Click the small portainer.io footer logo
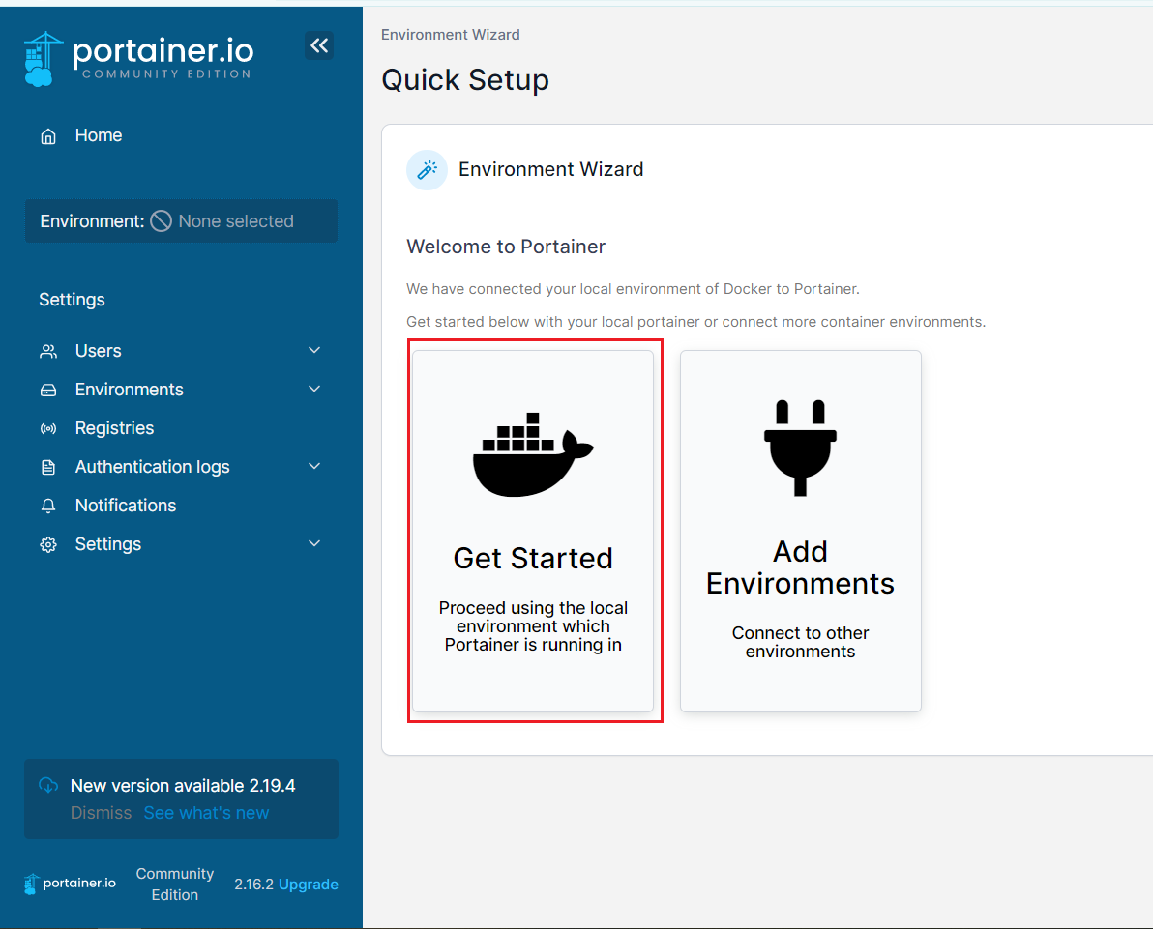This screenshot has height=929, width=1153. click(x=70, y=884)
